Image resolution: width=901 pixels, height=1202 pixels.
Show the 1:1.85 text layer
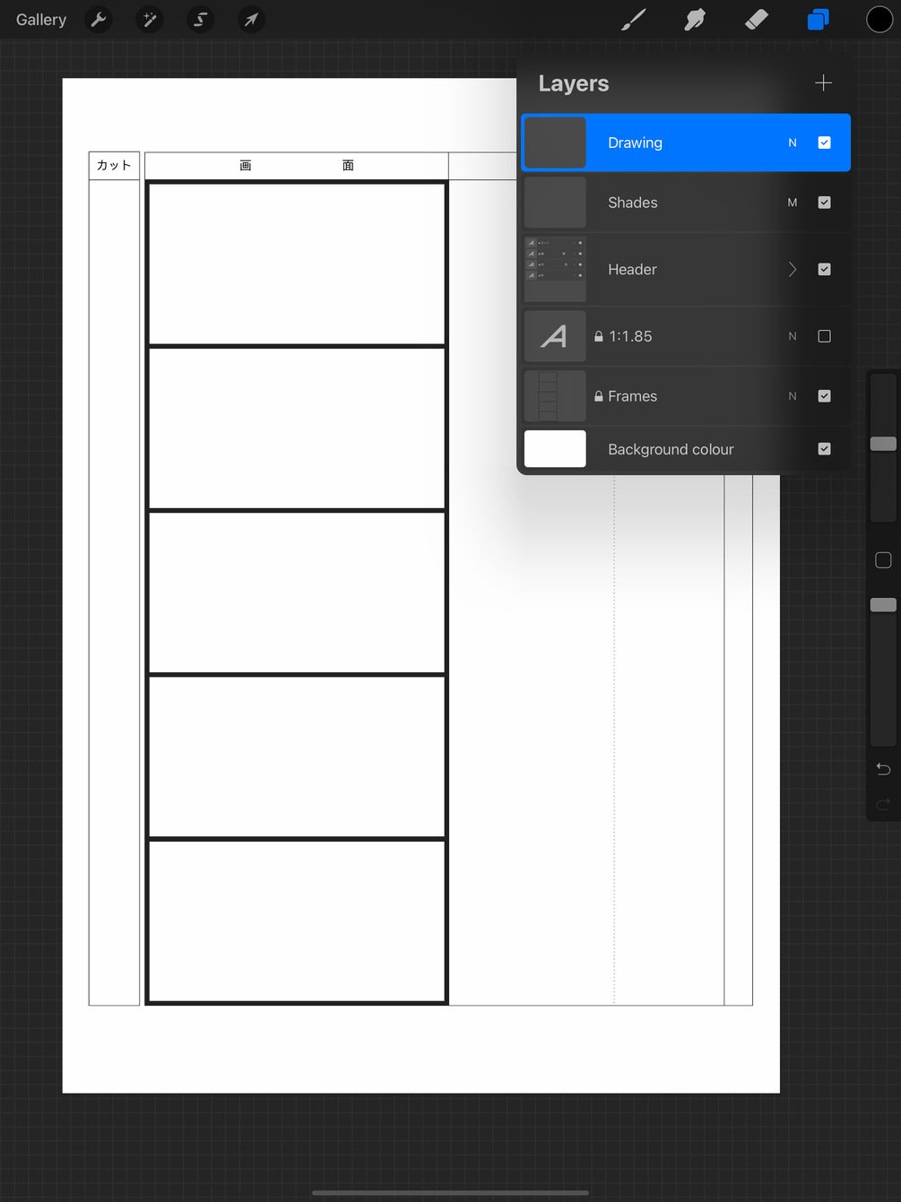coord(825,336)
